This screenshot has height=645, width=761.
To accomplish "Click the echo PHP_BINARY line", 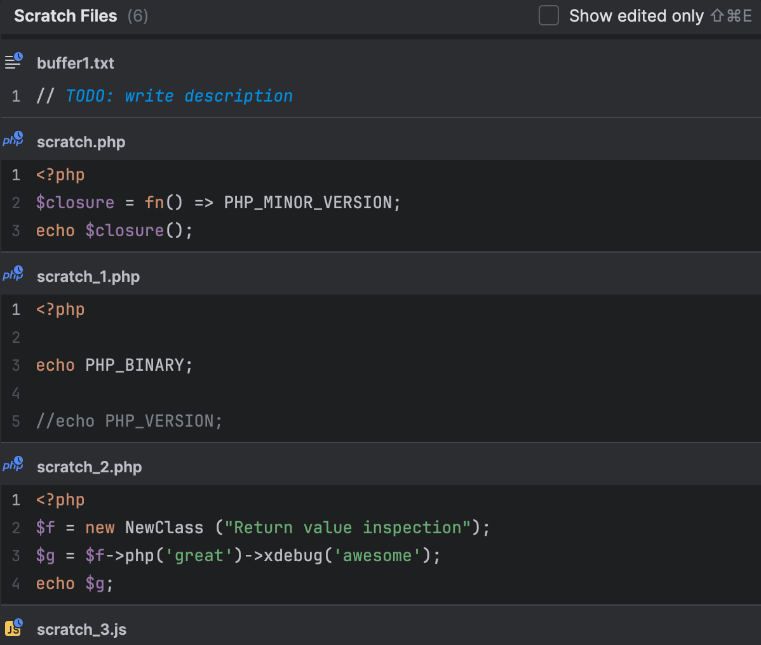I will (114, 365).
